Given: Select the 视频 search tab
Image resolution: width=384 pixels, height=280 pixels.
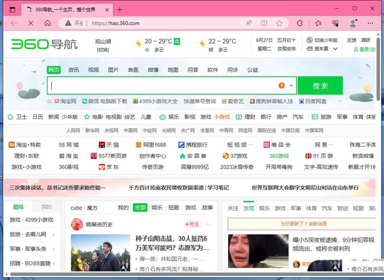Looking at the screenshot, I should click(93, 70).
